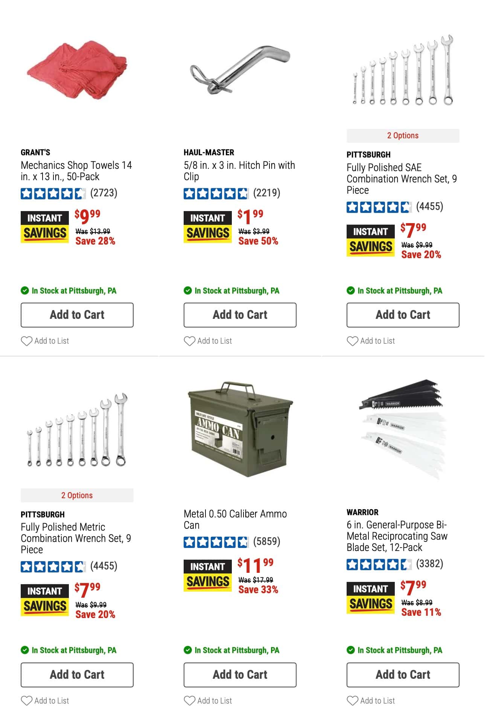
Task: Open the green ammo can product image
Action: (x=240, y=429)
